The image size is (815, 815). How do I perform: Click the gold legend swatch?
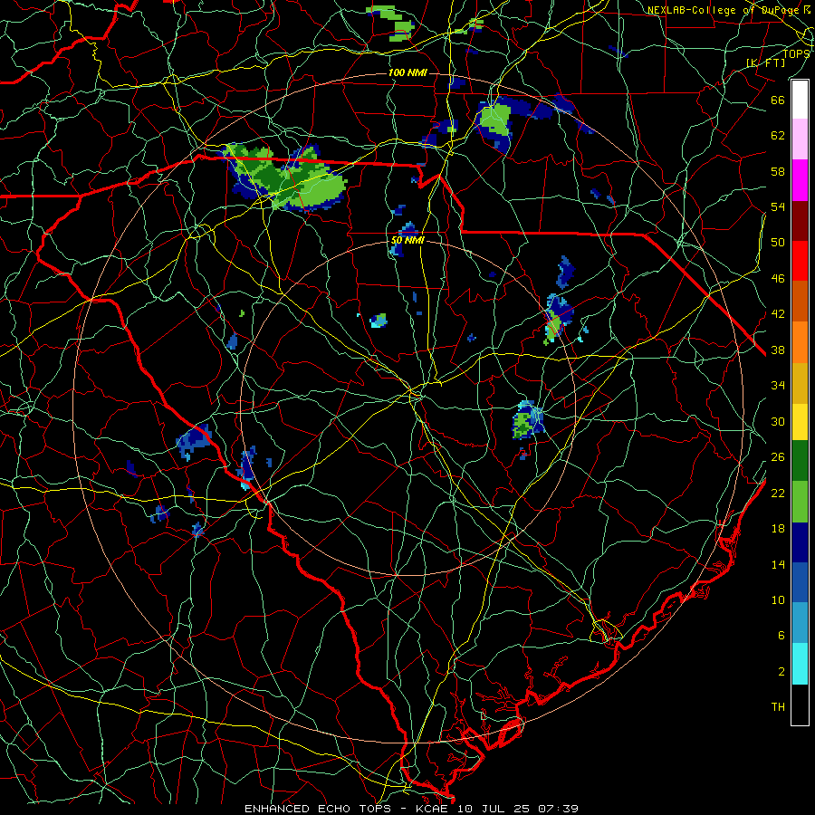tap(800, 383)
